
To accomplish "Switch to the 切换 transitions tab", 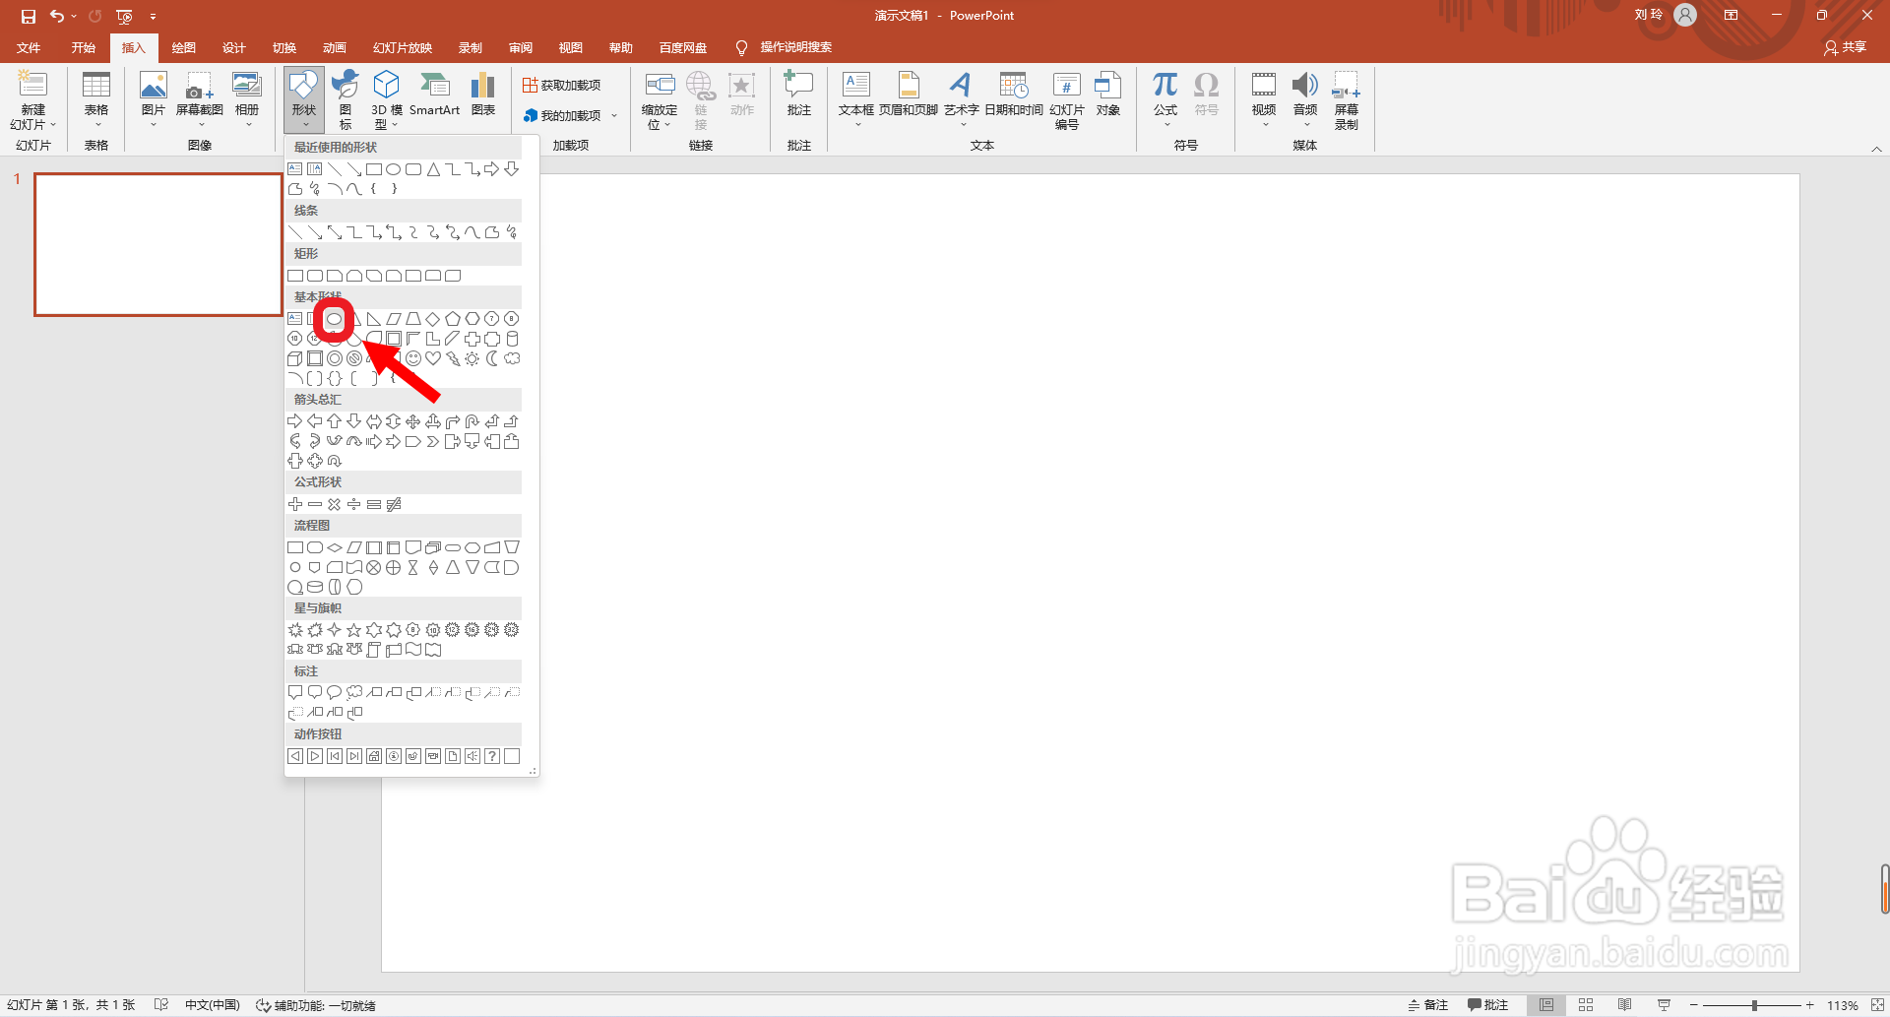I will (284, 47).
